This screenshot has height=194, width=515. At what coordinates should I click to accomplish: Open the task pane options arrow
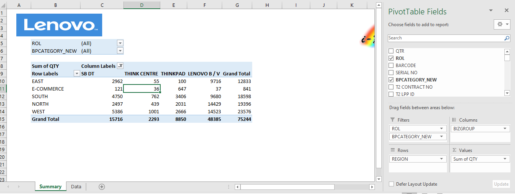coord(491,11)
